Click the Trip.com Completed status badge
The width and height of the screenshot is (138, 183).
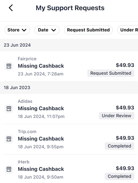pos(120,146)
